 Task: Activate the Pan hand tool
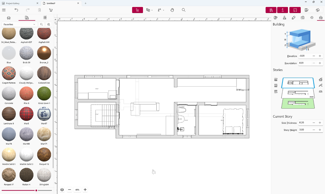(172, 10)
